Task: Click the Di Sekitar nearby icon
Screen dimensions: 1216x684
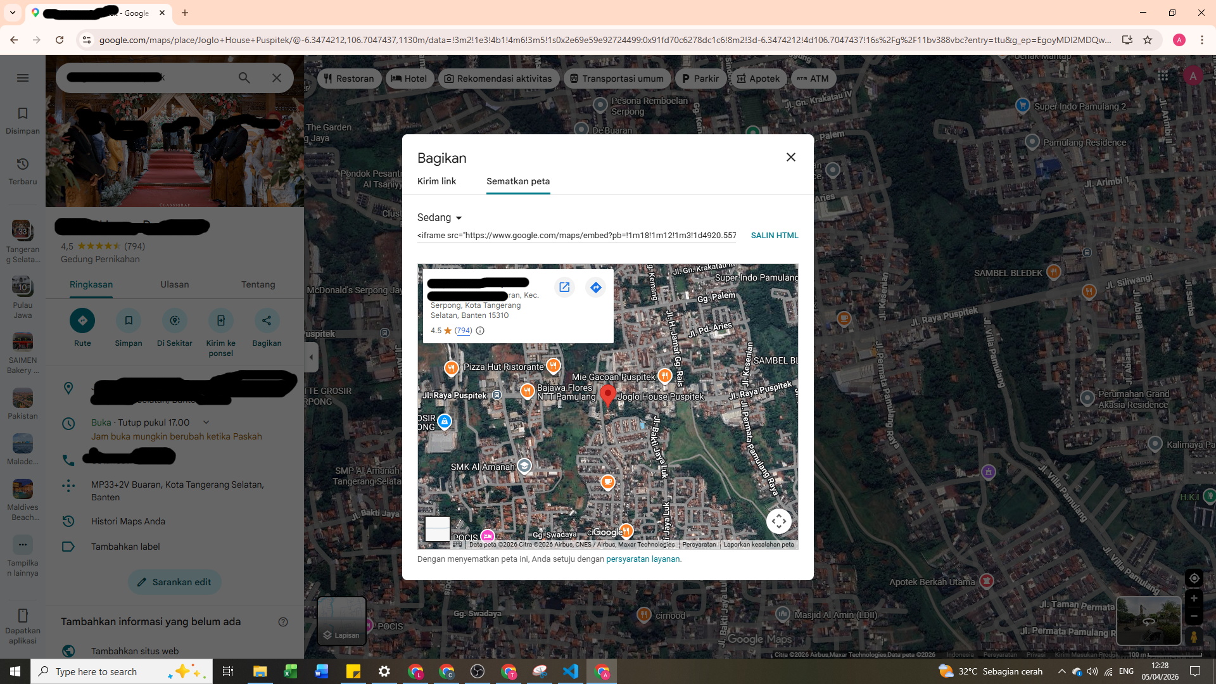Action: click(x=175, y=320)
